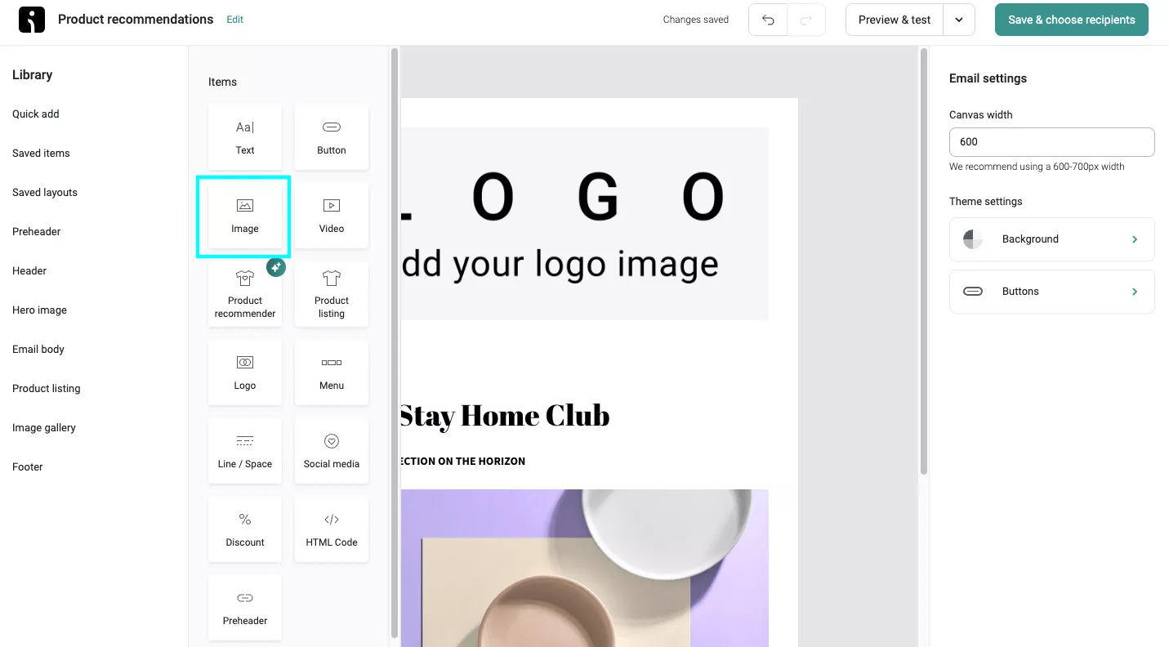Click the Redo arrow icon
Screen dimensions: 1169x647
806,19
